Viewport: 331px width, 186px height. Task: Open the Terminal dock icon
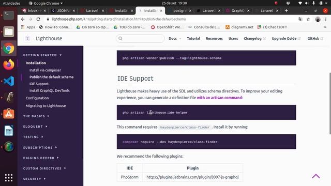9,15
